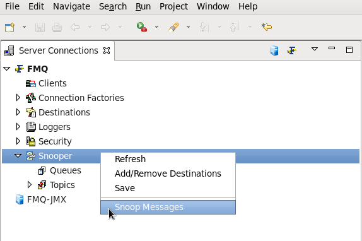The image size is (362, 241).
Task: Select the Clients node icon
Action: [31, 83]
